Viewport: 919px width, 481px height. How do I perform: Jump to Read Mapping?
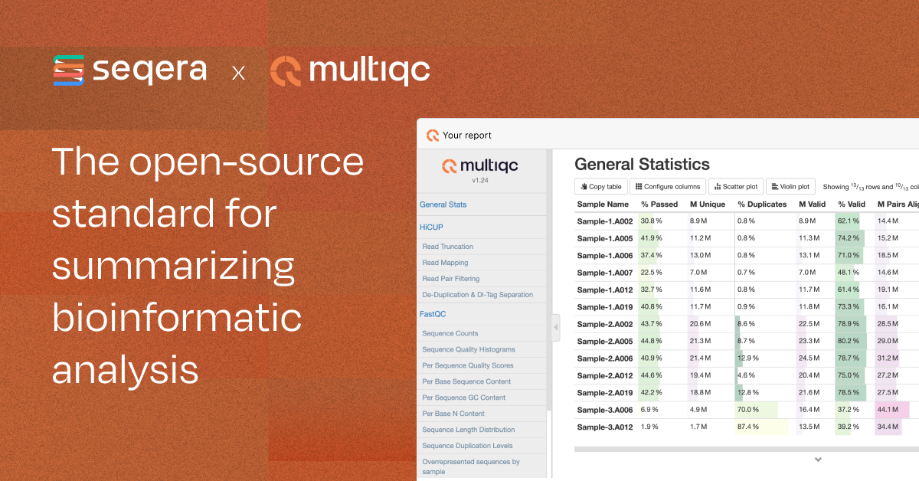[x=445, y=263]
